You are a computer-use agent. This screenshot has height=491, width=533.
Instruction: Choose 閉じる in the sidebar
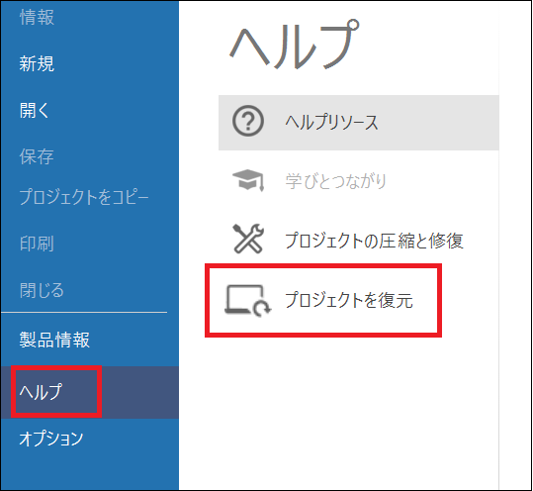tap(42, 290)
